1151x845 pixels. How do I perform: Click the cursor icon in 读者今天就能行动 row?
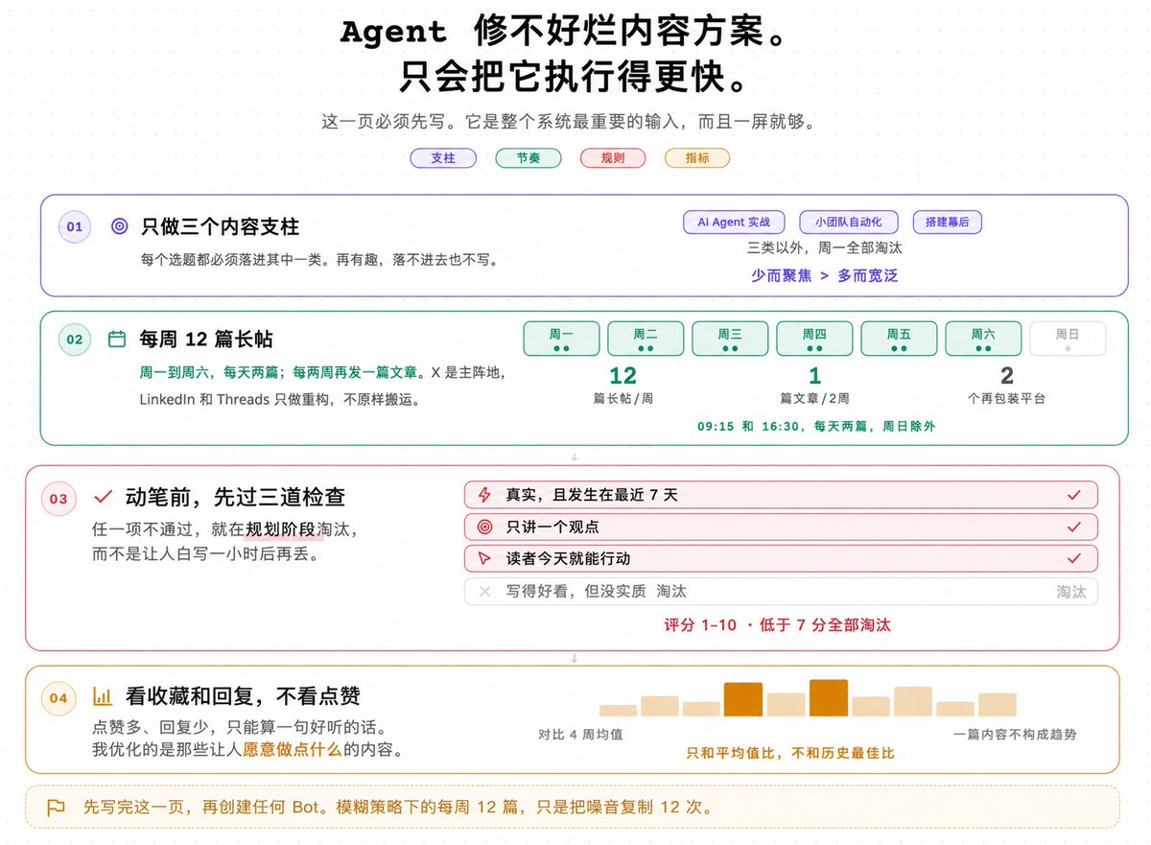click(x=484, y=558)
